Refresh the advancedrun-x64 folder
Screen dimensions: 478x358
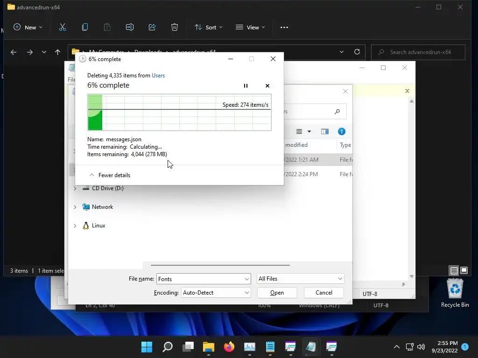tap(357, 52)
